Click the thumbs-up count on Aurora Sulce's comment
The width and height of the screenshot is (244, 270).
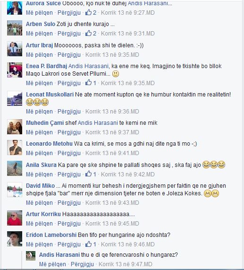(x=91, y=13)
